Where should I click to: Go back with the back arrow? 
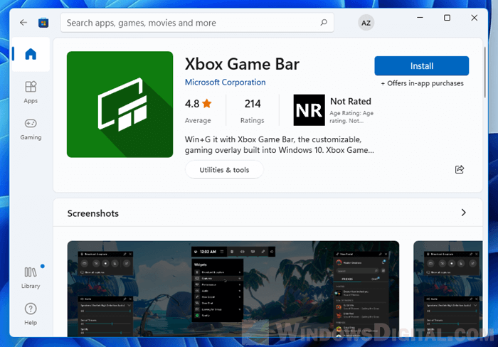pos(23,23)
